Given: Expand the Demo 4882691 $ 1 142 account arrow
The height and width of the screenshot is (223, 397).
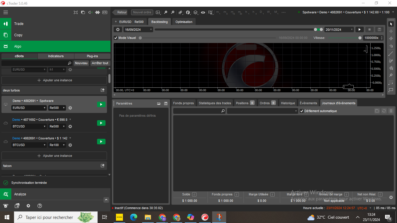Looking at the screenshot, I should 70,138.
